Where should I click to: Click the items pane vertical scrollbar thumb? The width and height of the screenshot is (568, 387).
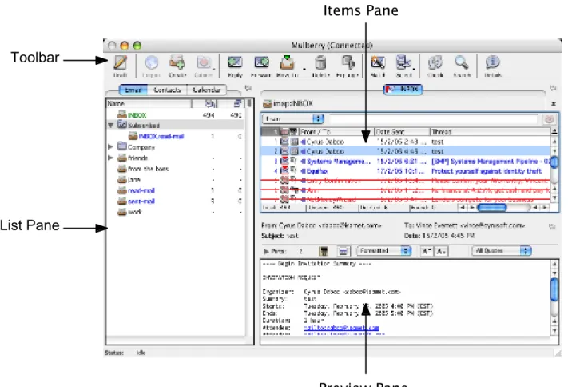pyautogui.click(x=554, y=162)
